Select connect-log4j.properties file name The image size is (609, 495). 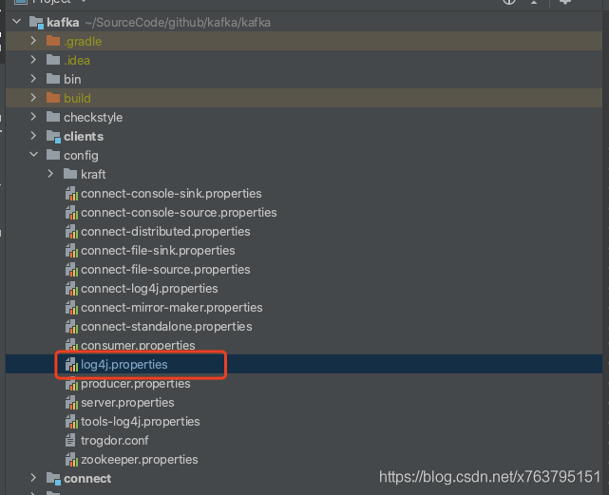(x=149, y=289)
